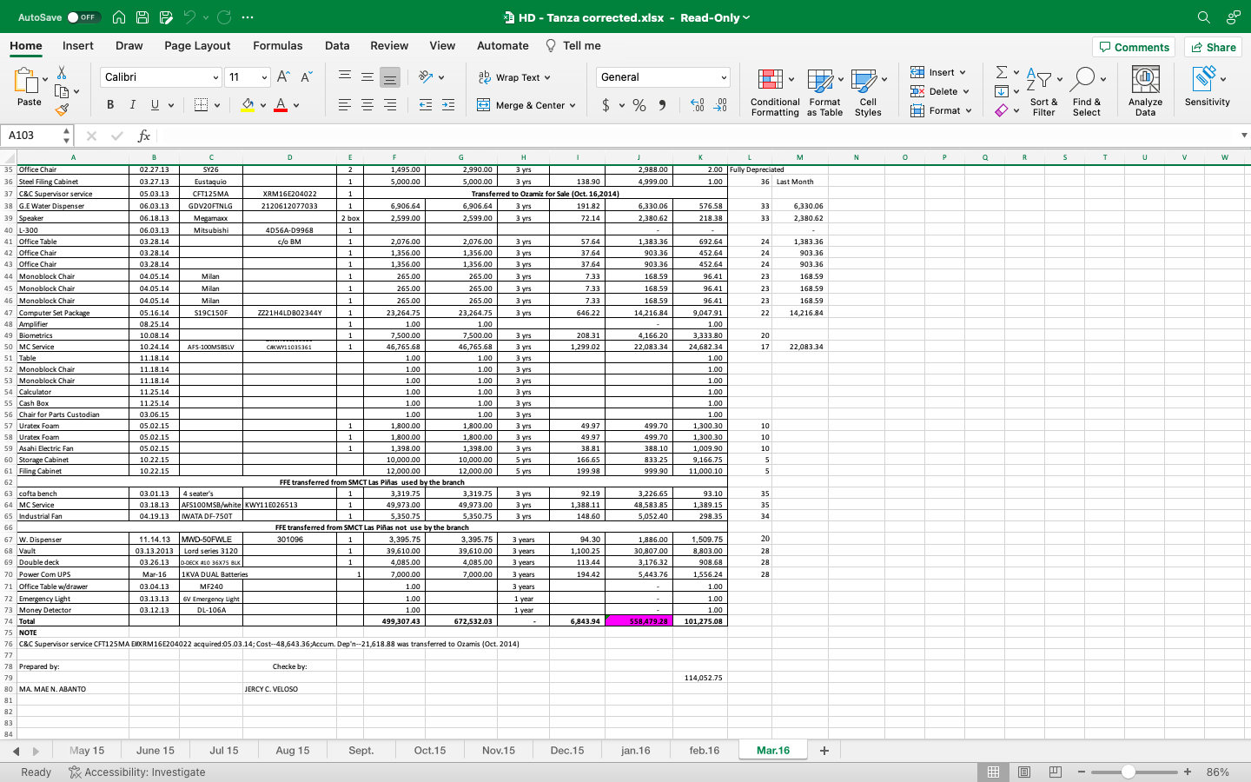Increase font size with larger A icon

click(x=283, y=77)
